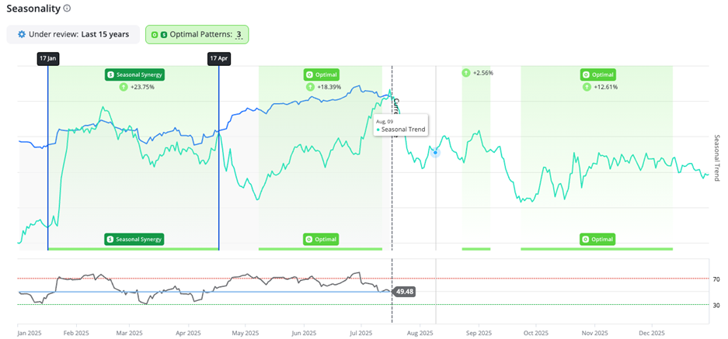Open the Under review Last 15 years selector
728x339 pixels.
click(x=73, y=35)
